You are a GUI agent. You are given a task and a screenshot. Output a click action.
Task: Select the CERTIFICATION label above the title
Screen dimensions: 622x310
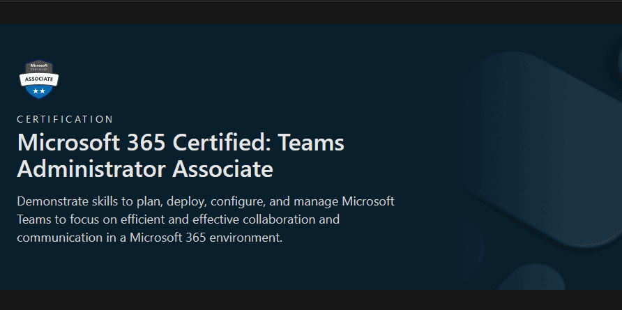tap(66, 119)
